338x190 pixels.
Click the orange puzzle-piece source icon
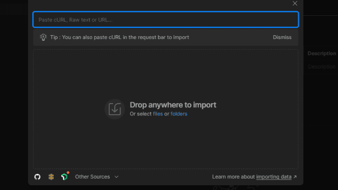tap(51, 177)
